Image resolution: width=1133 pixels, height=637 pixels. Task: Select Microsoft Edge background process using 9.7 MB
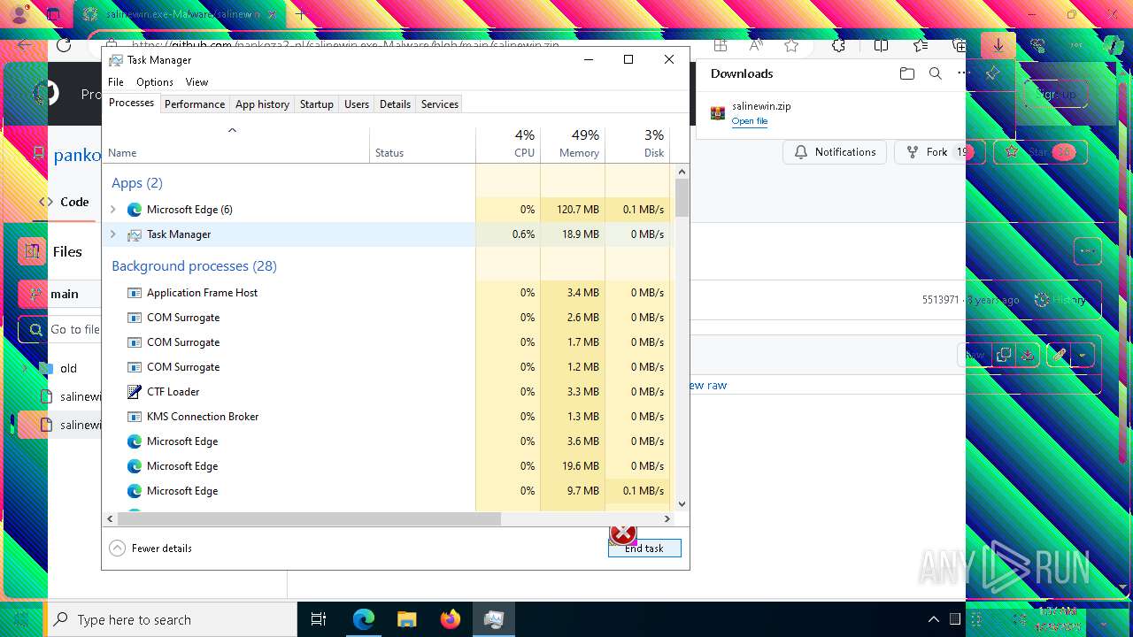point(388,491)
